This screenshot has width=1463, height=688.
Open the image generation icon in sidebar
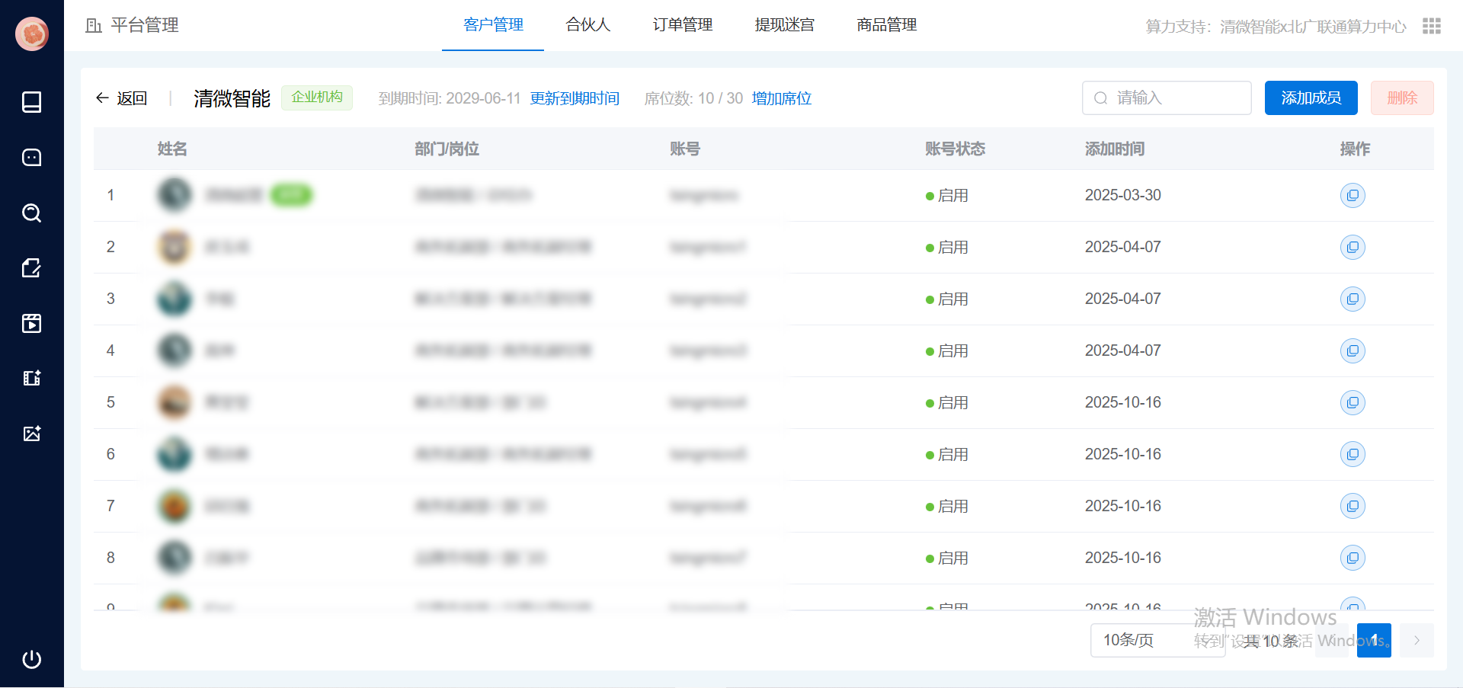(31, 434)
